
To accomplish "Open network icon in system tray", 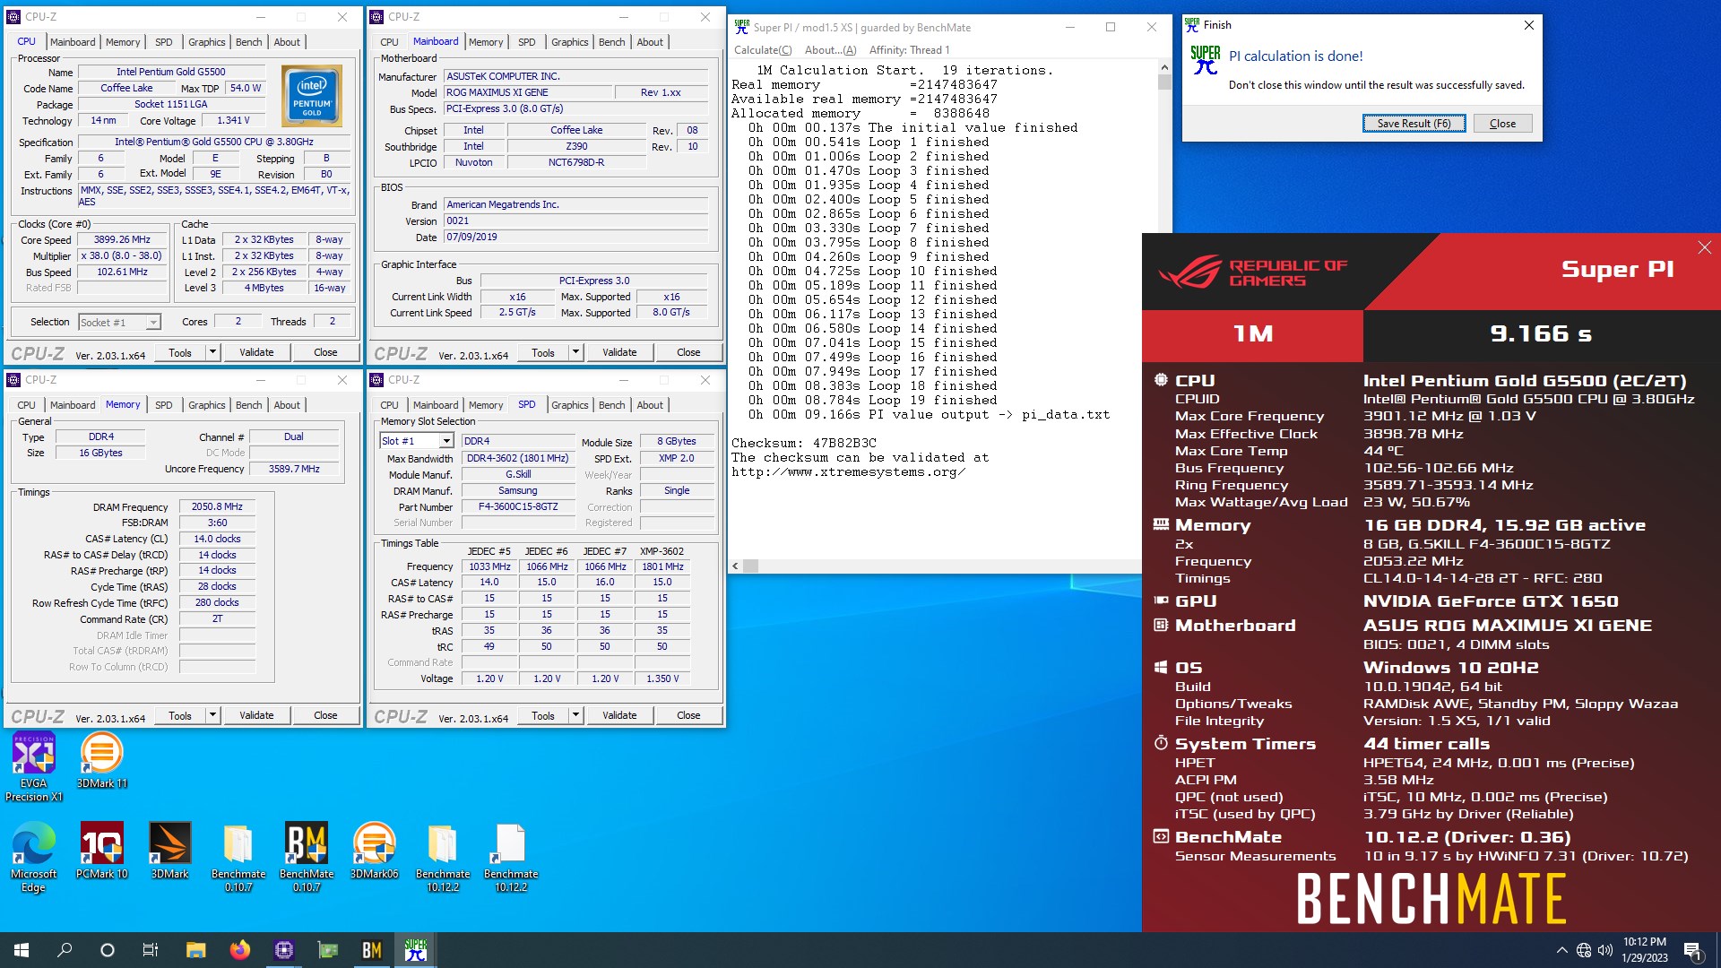I will [1584, 950].
